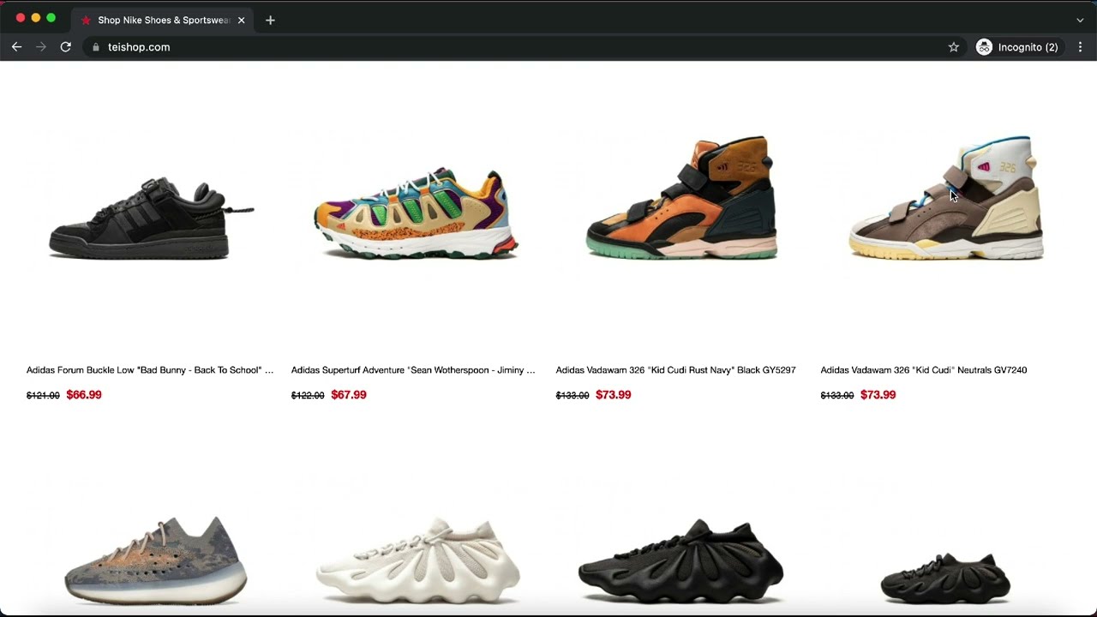Reload the teishop.com page
The height and width of the screenshot is (617, 1097).
click(x=65, y=47)
